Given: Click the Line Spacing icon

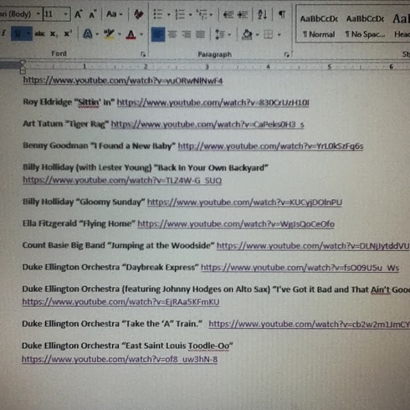Looking at the screenshot, I should coord(220,34).
